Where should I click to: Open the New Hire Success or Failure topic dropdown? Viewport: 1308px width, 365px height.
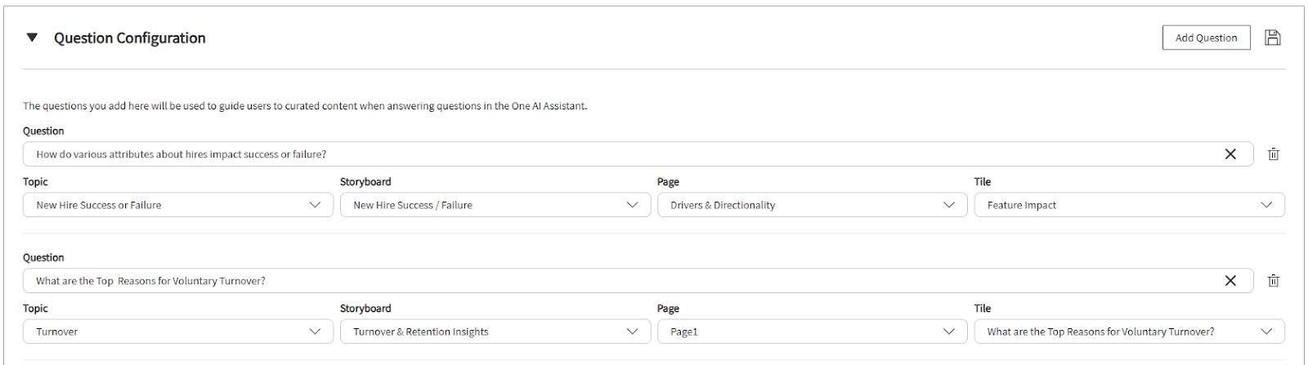coord(178,205)
